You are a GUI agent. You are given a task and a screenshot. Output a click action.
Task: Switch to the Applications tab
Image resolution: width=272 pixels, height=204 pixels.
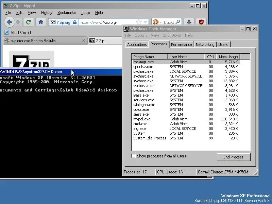pos(137,45)
